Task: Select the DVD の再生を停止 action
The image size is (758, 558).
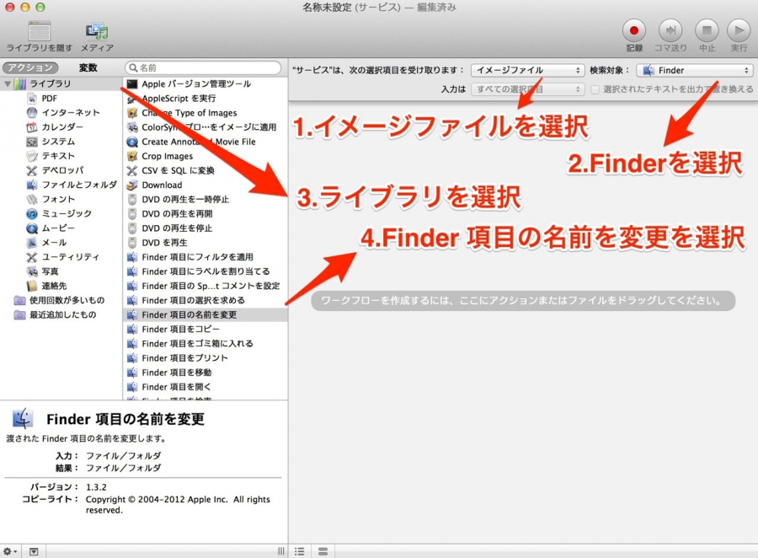Action: 206,228
